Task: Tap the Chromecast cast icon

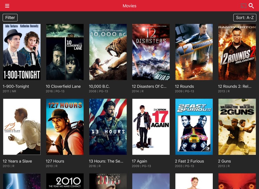Action: pyautogui.click(x=243, y=6)
